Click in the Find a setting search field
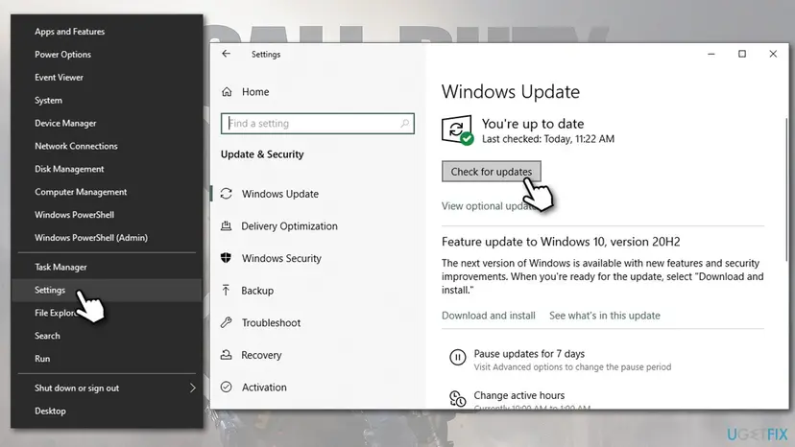Viewport: 795px width, 447px height. (x=318, y=123)
